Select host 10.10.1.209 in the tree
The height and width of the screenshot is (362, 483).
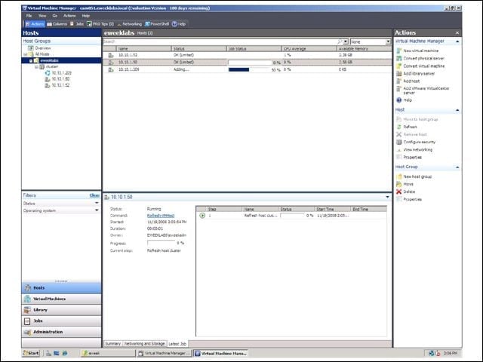tap(61, 73)
